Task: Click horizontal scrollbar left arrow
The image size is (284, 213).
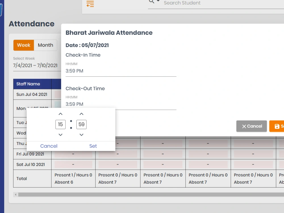Action: [x=16, y=195]
